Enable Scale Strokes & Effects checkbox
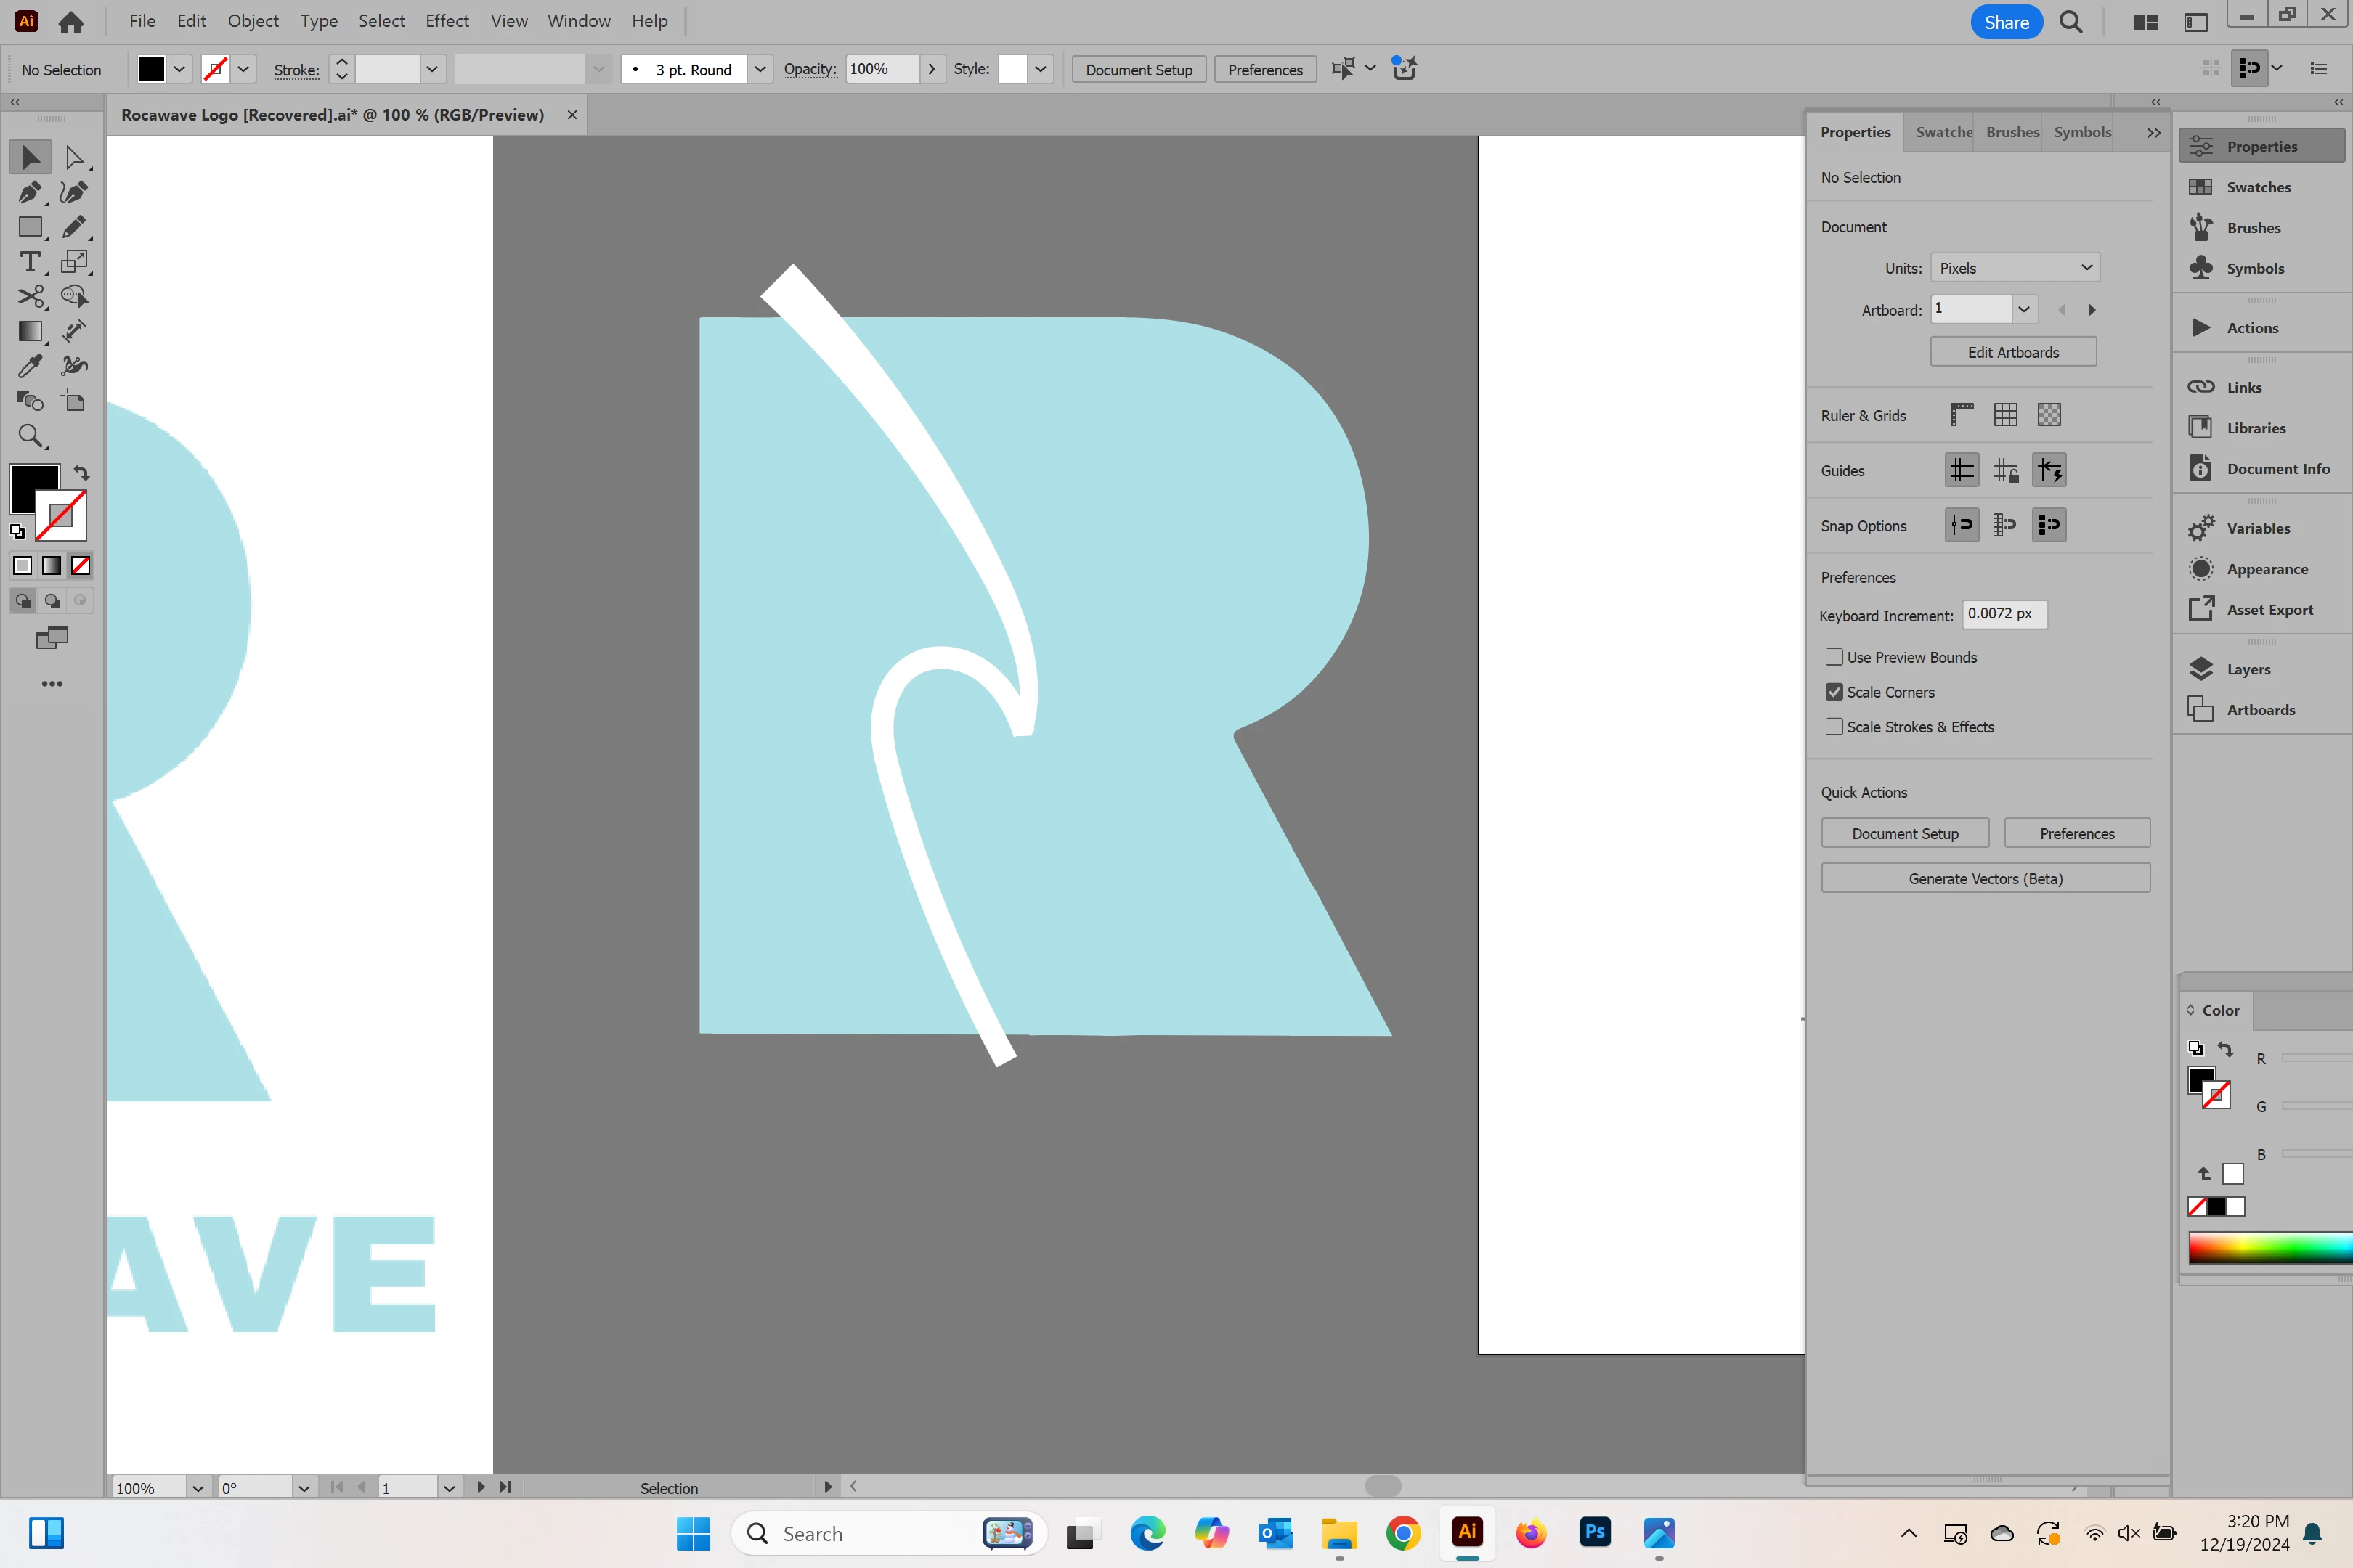This screenshot has width=2353, height=1568. [1834, 727]
